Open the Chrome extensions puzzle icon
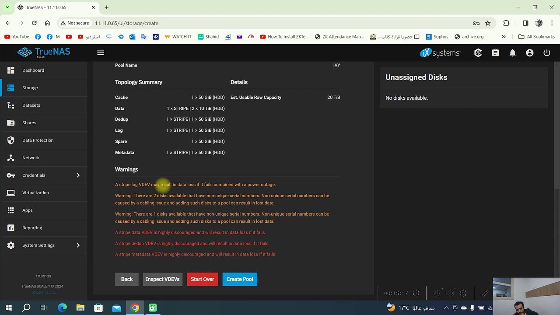560x315 pixels. point(506,23)
